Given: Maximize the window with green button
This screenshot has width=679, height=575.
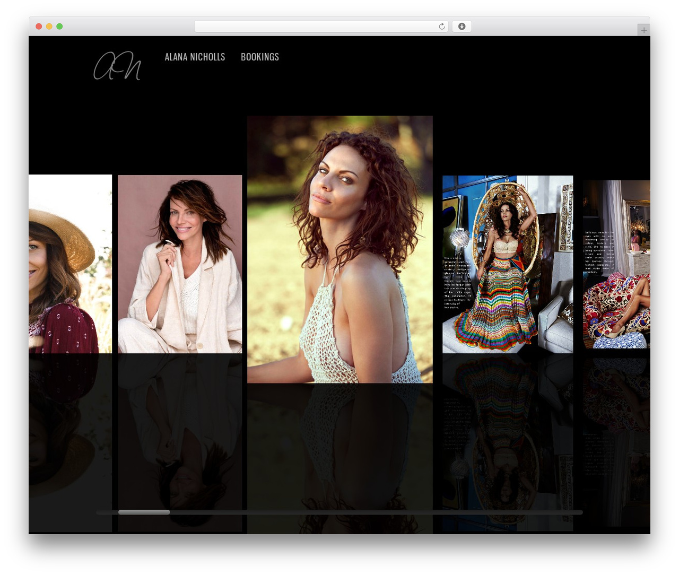Looking at the screenshot, I should [x=59, y=27].
